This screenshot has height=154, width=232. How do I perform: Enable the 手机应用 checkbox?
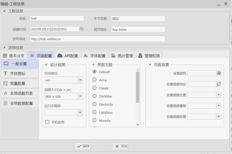47,122
